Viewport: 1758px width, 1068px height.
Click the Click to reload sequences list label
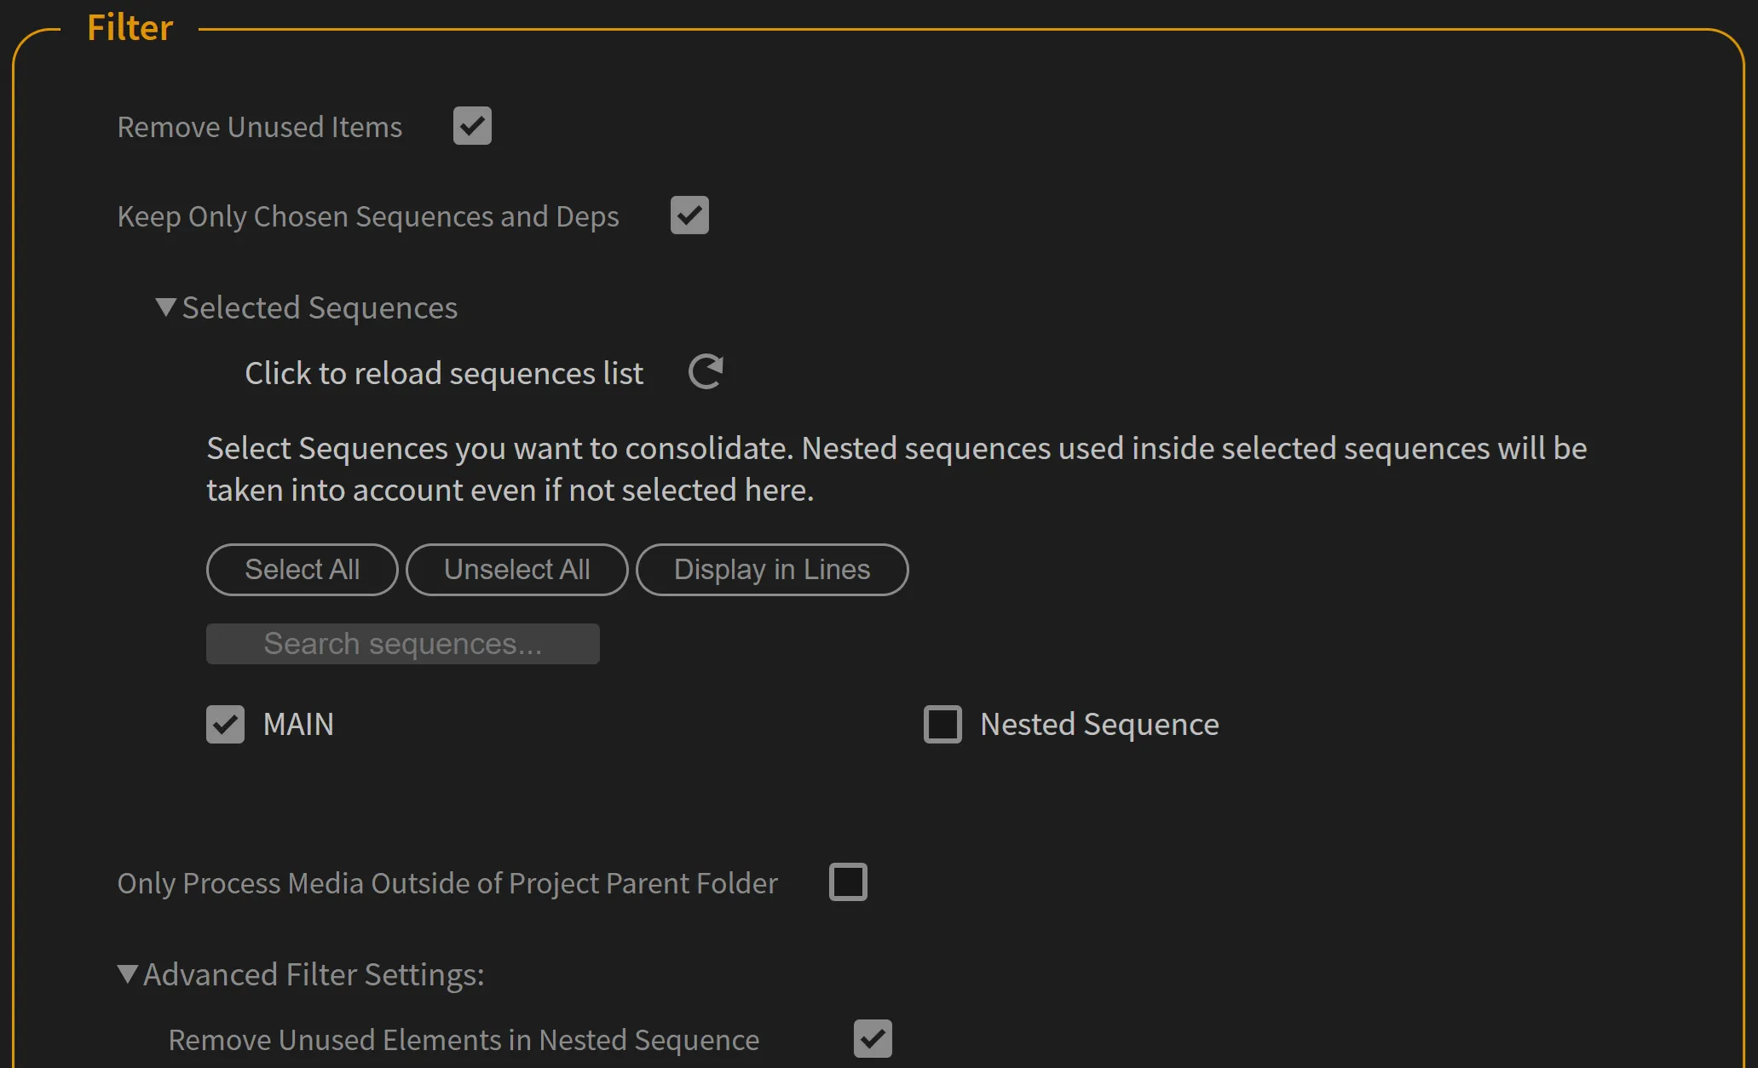(x=443, y=372)
